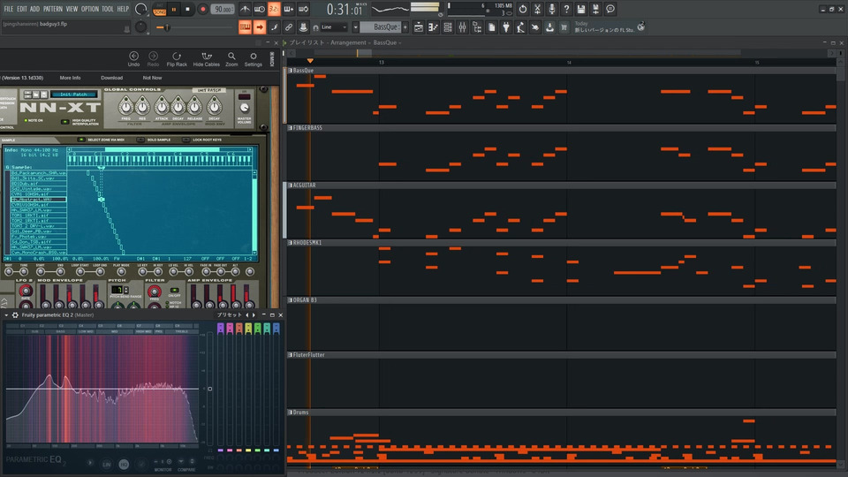Open the piano roll view icon
The height and width of the screenshot is (477, 848).
pyautogui.click(x=433, y=27)
